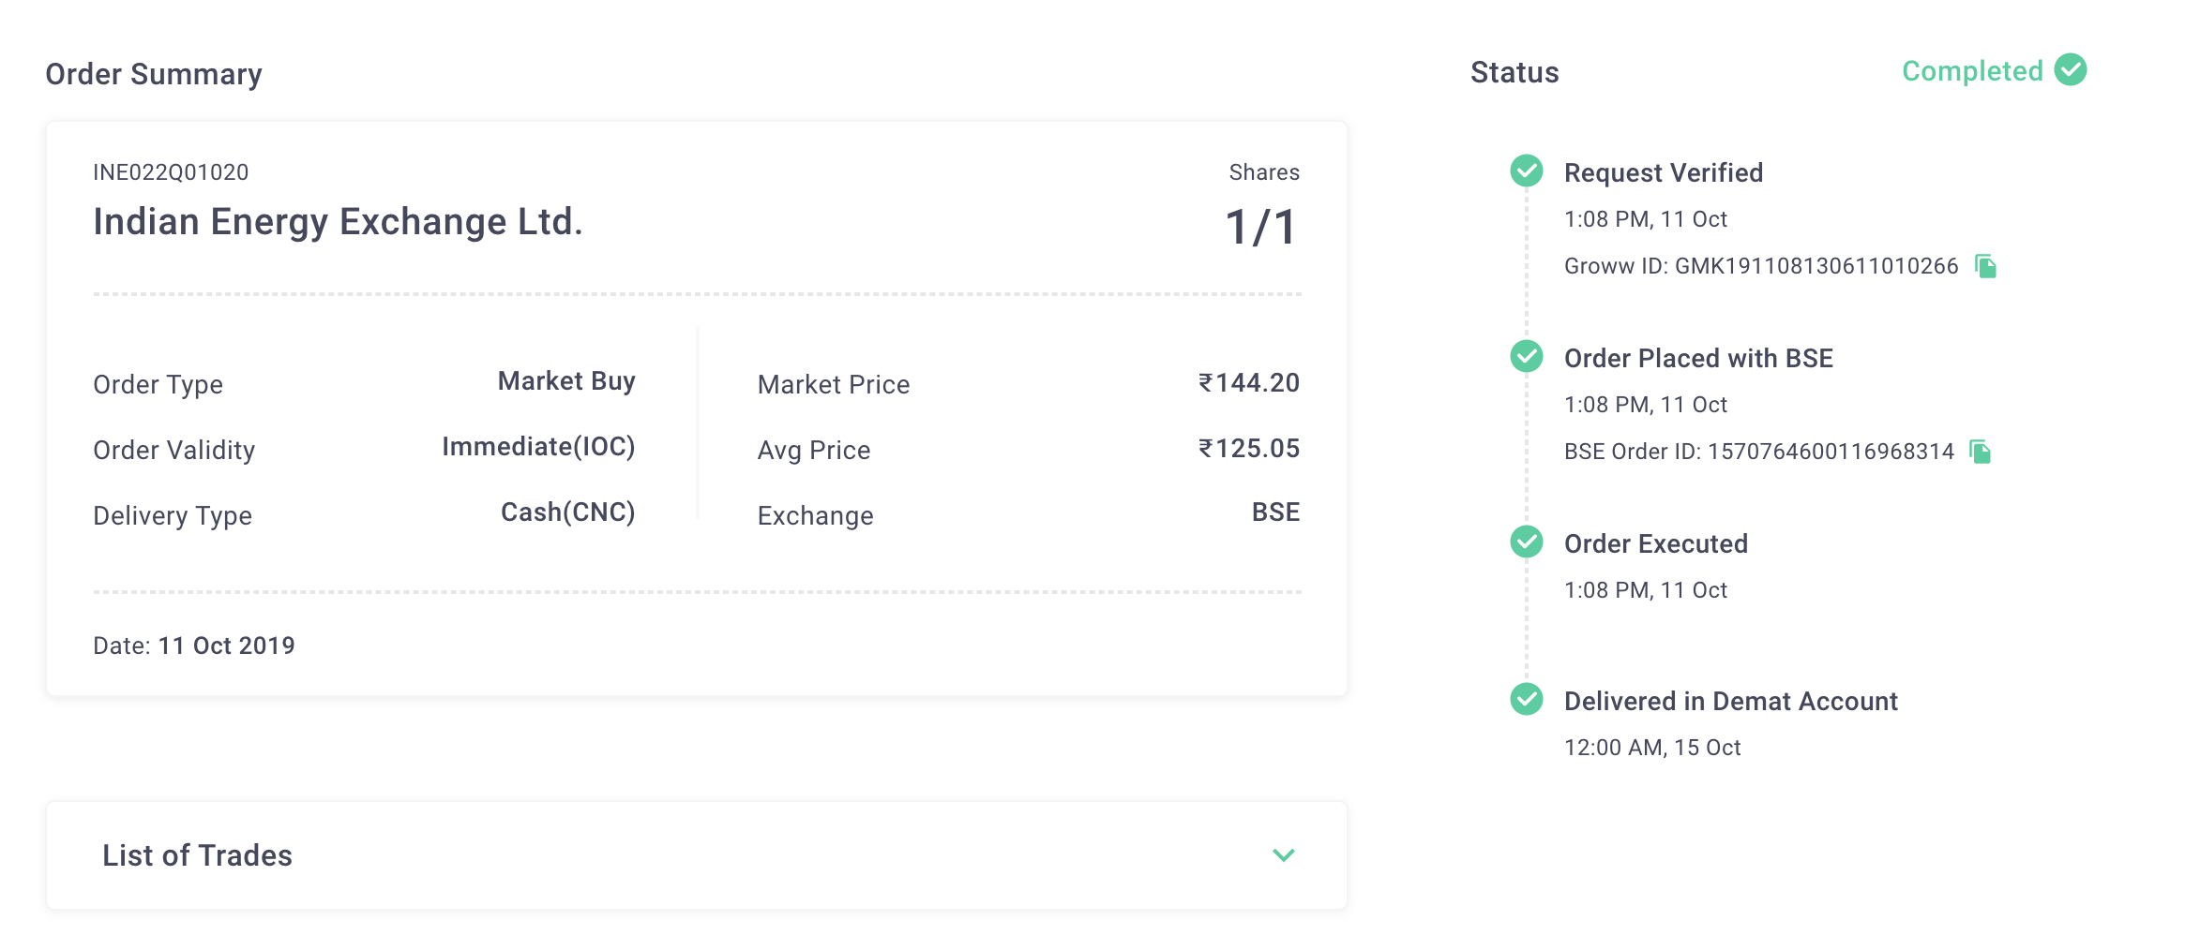
Task: Click the Indian Energy Exchange Ltd. name
Action: pyautogui.click(x=338, y=222)
